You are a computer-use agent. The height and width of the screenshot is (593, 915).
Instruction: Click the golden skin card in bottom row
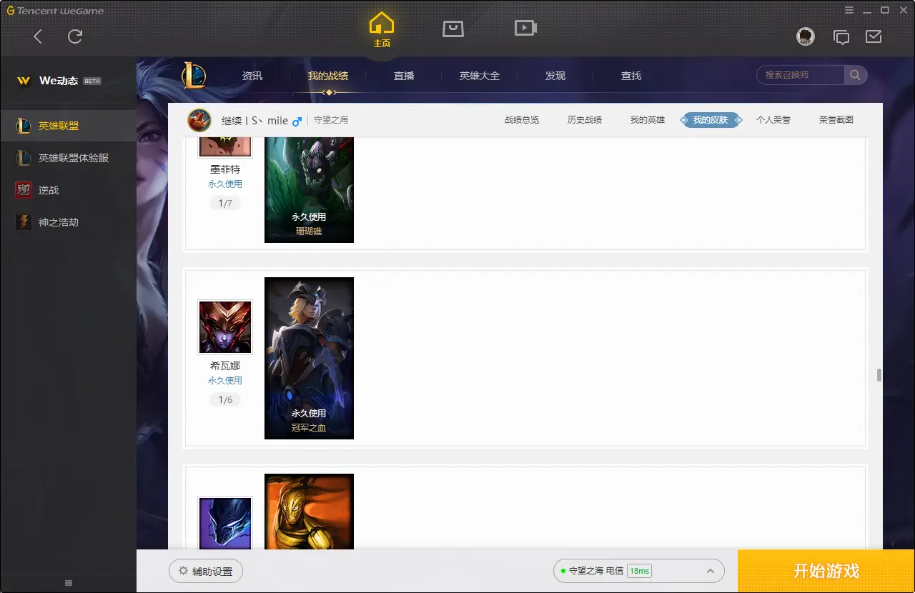click(x=309, y=512)
